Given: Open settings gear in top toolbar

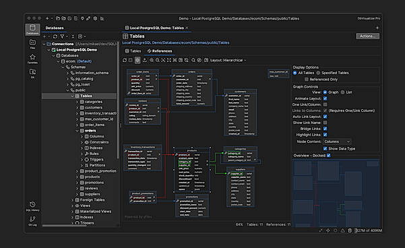Looking at the screenshot, I should tap(95, 18).
